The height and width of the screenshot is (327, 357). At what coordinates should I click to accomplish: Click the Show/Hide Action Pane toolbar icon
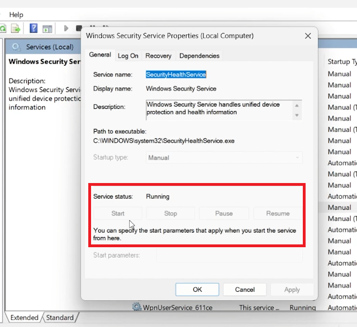(x=47, y=28)
